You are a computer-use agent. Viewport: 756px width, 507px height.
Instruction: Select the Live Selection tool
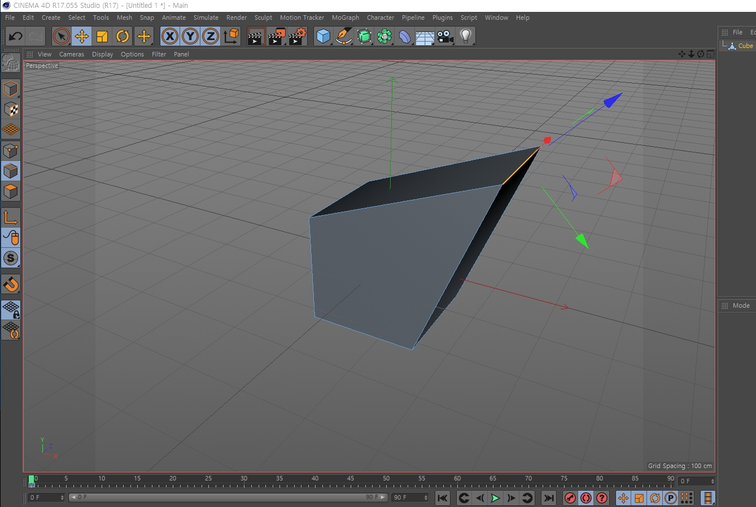(x=62, y=37)
